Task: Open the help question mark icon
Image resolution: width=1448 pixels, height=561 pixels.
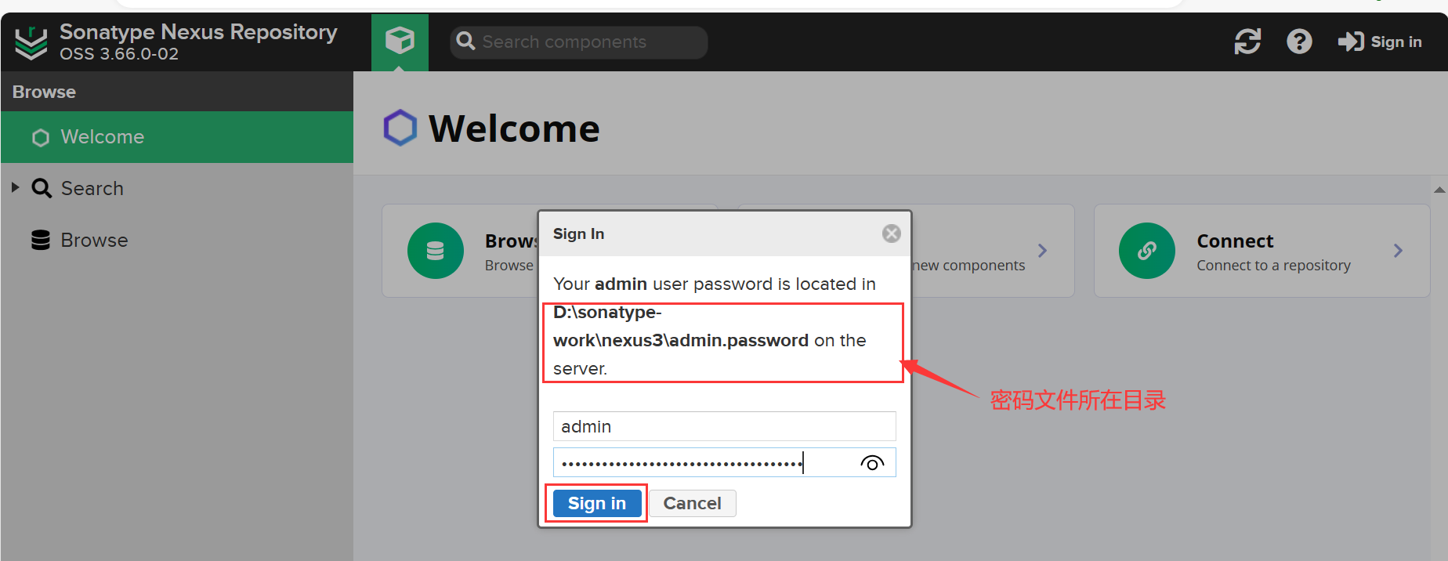Action: click(x=1299, y=42)
